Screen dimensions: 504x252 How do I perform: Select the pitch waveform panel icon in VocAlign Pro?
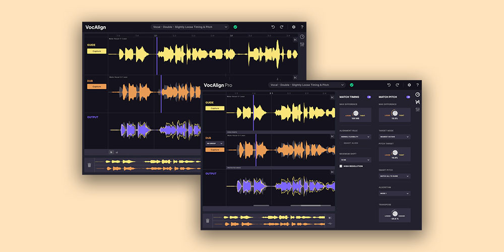click(417, 102)
